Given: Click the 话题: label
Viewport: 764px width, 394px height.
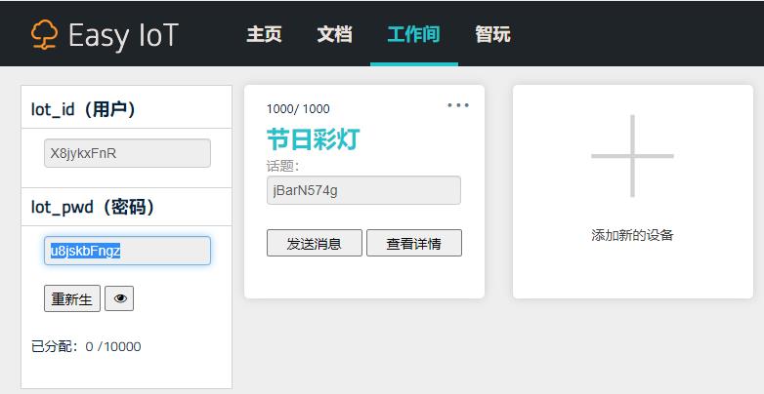Looking at the screenshot, I should [x=282, y=167].
